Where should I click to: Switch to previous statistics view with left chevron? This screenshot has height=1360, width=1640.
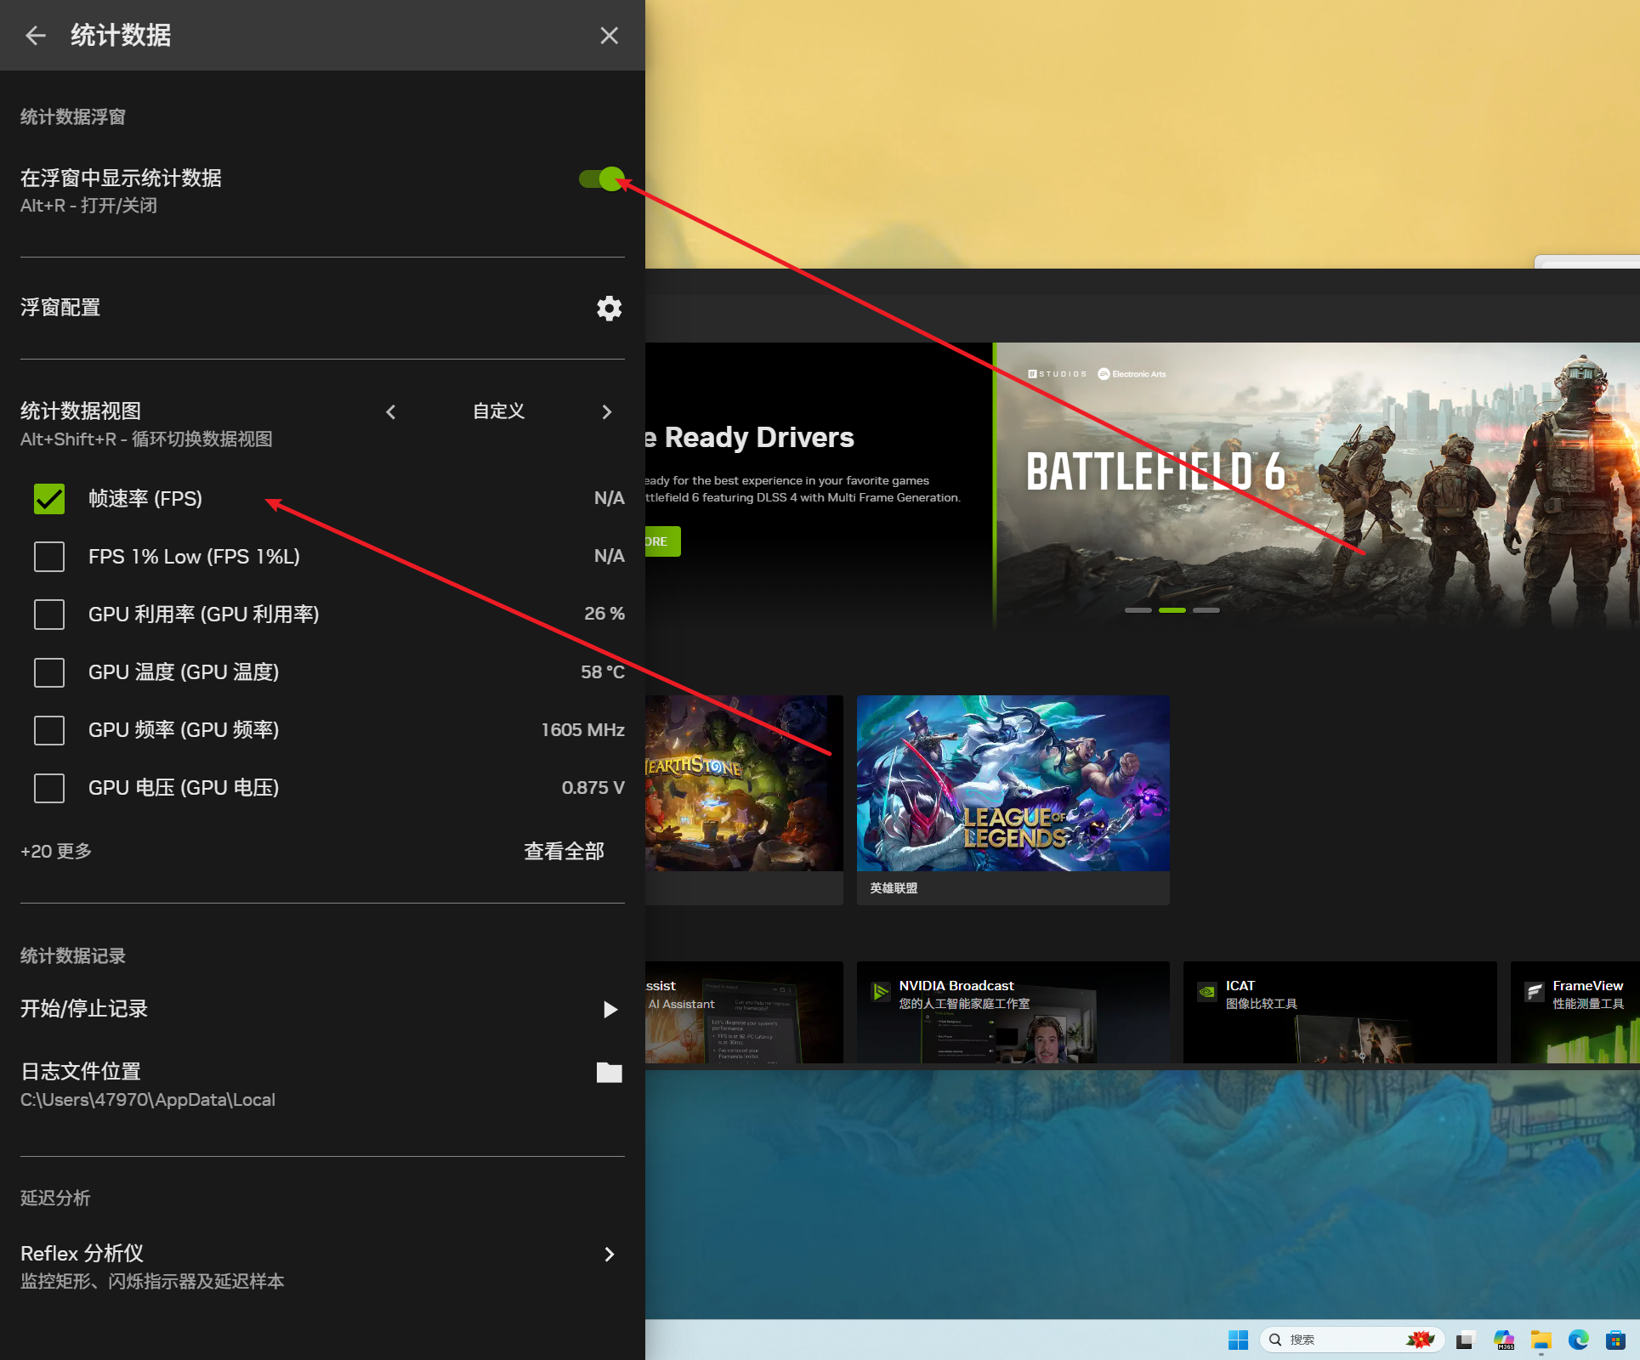pyautogui.click(x=391, y=412)
